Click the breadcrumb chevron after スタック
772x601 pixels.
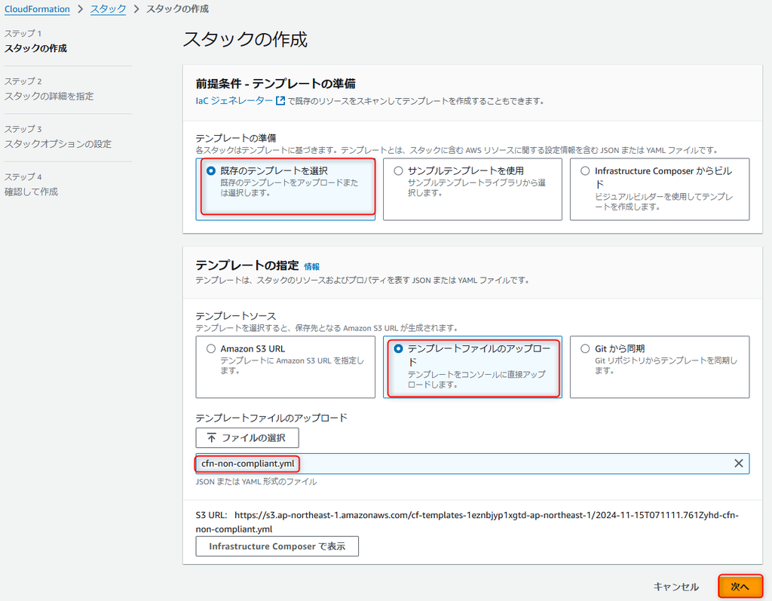(136, 9)
